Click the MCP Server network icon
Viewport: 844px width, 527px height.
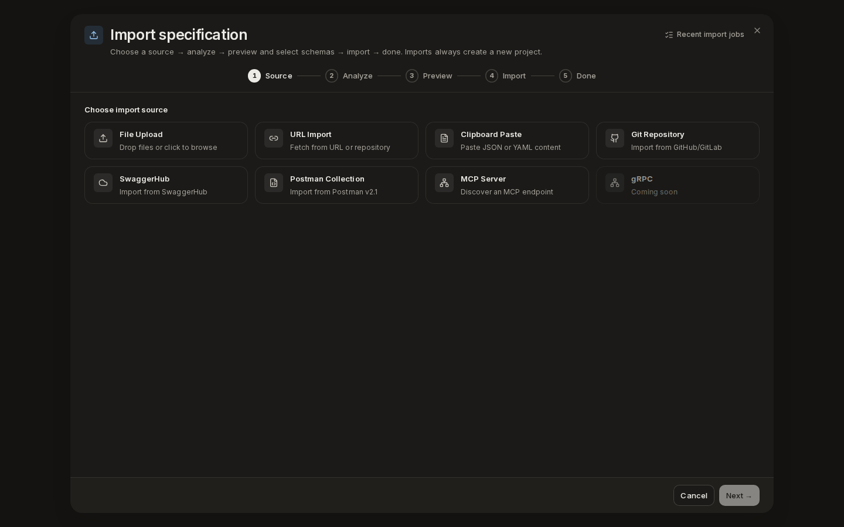[444, 183]
